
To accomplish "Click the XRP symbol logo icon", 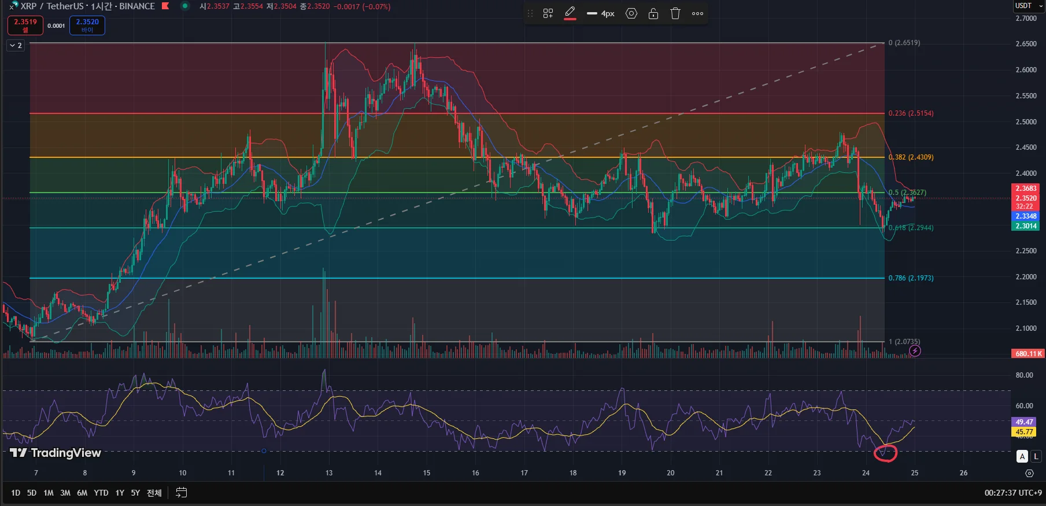I will [14, 6].
